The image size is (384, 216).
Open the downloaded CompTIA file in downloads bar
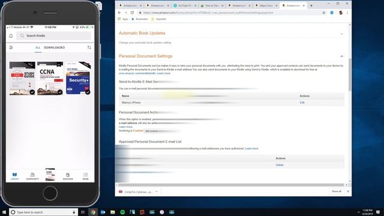(x=136, y=192)
